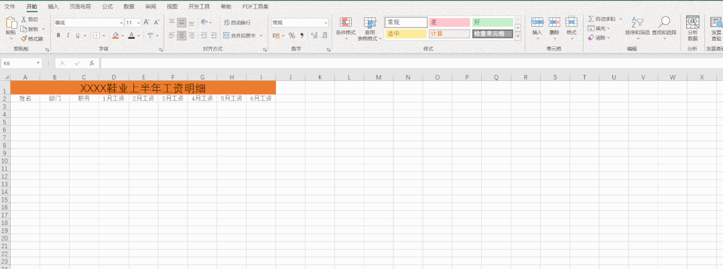The width and height of the screenshot is (723, 269).
Task: Toggle Underline formatting
Action: coord(78,35)
